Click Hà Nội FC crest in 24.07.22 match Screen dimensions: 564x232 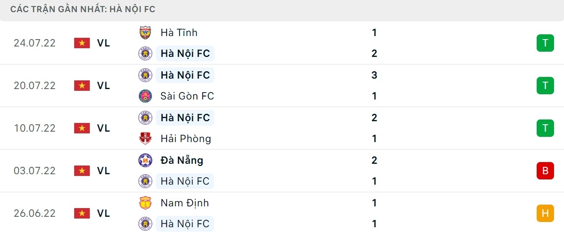pos(145,53)
